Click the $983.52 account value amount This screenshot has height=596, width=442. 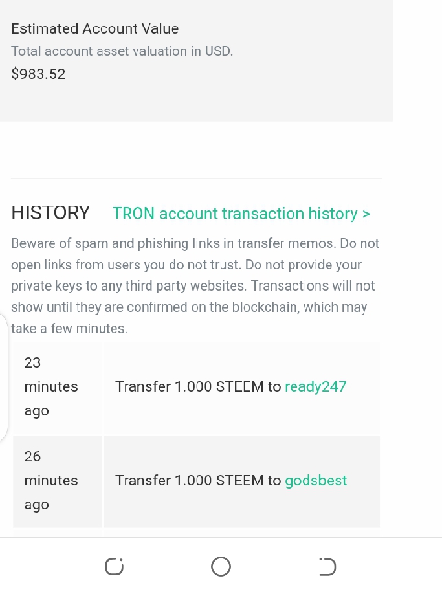[x=38, y=74]
